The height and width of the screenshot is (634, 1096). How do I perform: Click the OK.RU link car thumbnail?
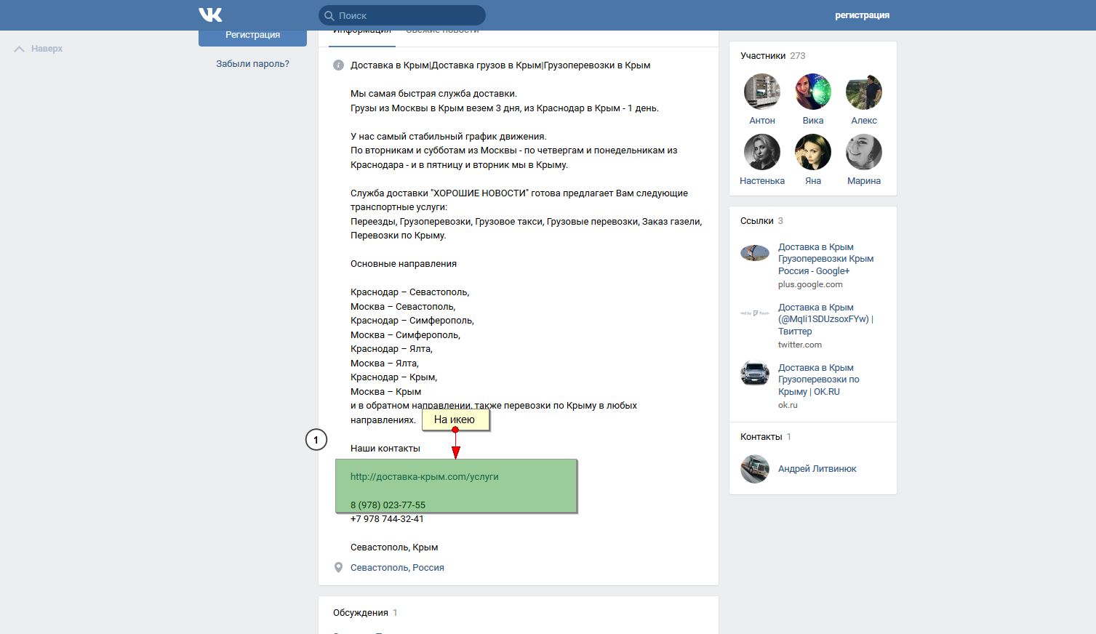[x=755, y=374]
